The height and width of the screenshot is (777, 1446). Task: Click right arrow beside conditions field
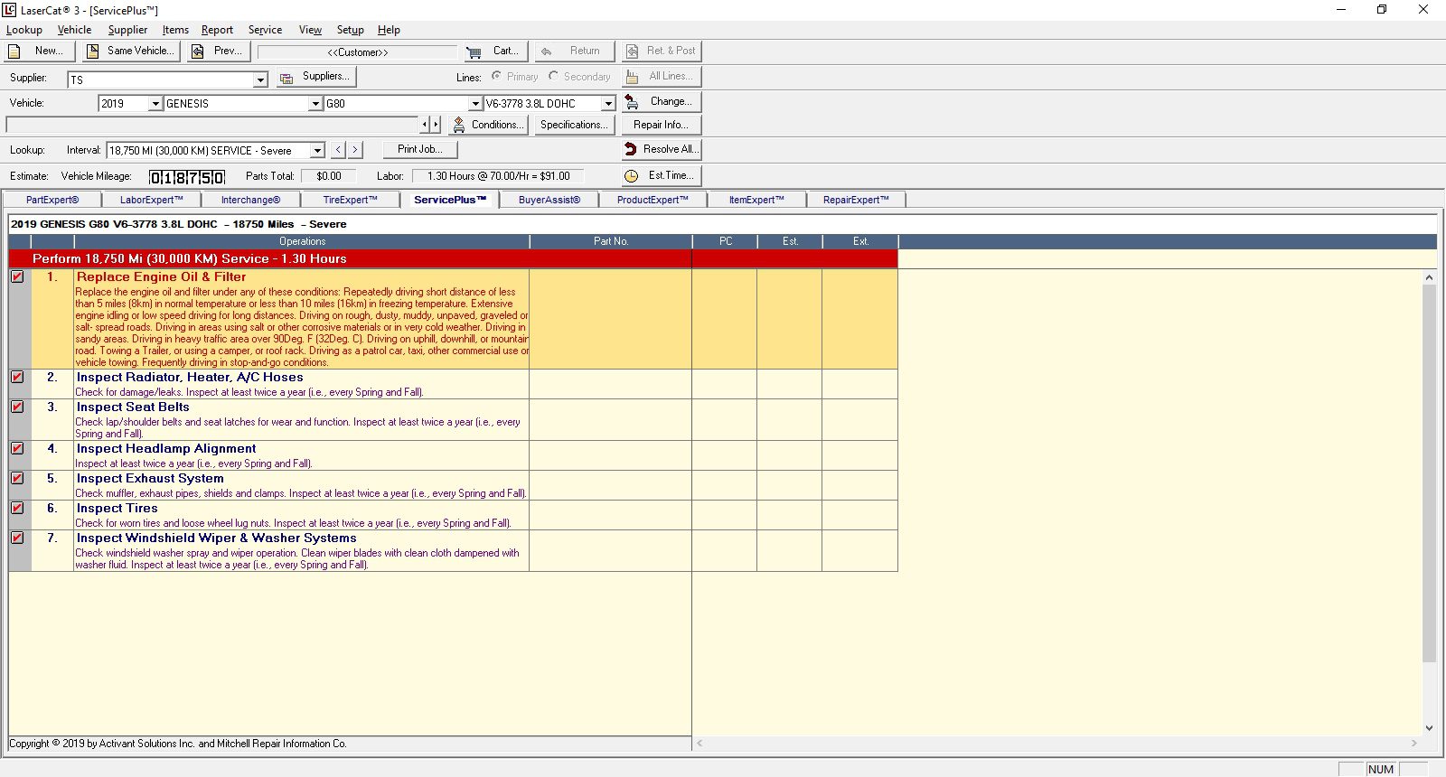[x=436, y=125]
